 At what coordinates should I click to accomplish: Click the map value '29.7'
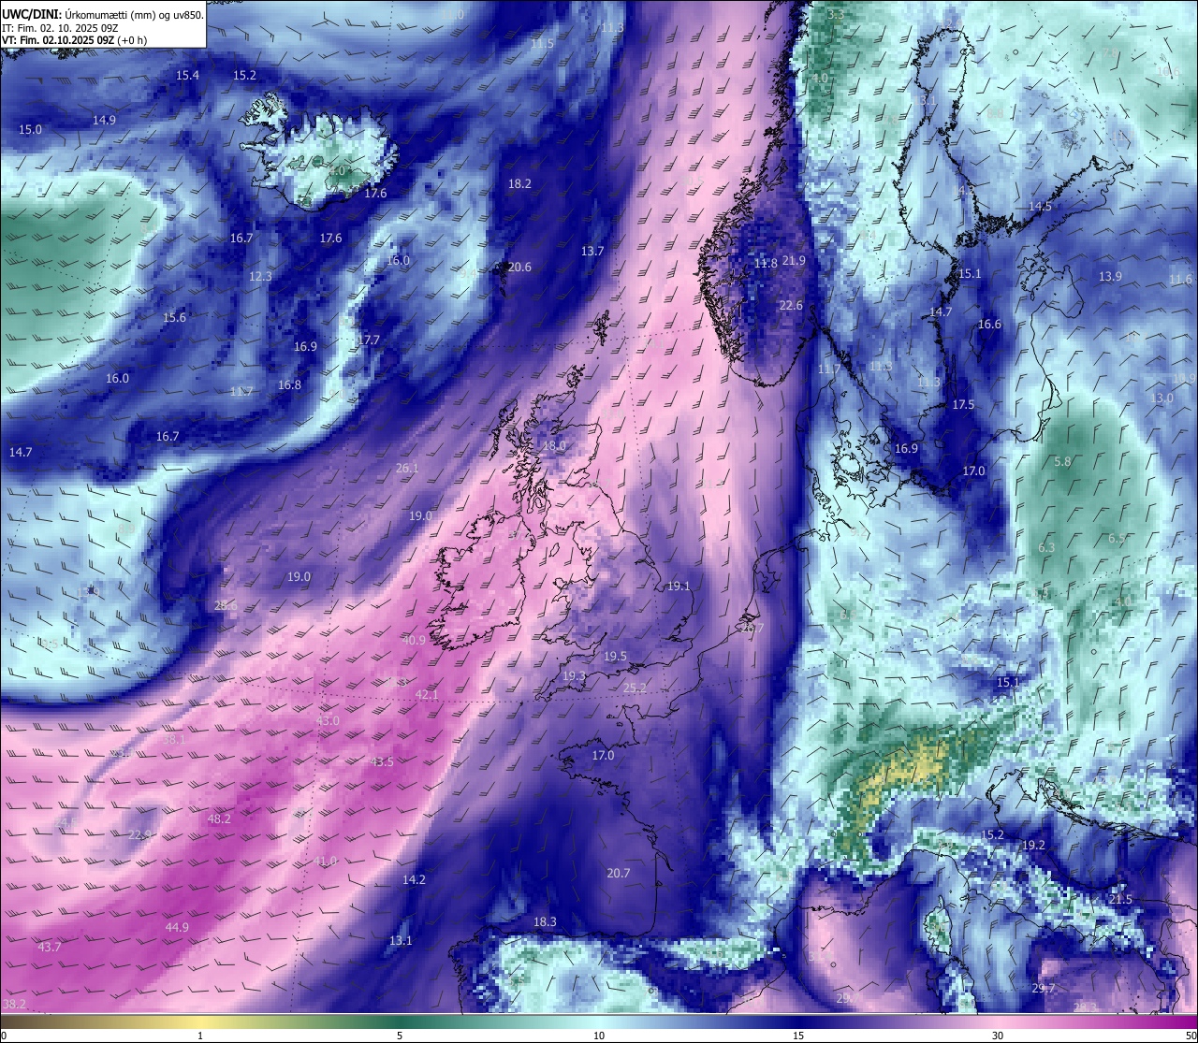(x=1044, y=989)
